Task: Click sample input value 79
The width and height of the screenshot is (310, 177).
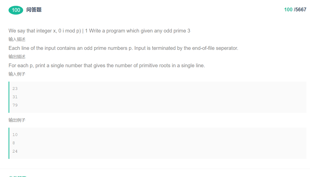Action: pyautogui.click(x=15, y=105)
